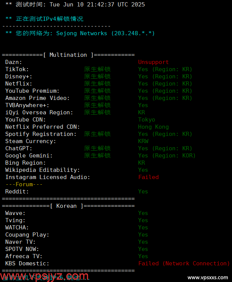Select the 'Sejong Networks (203.248.*.*)' network text
232x282 pixels.
[105, 33]
